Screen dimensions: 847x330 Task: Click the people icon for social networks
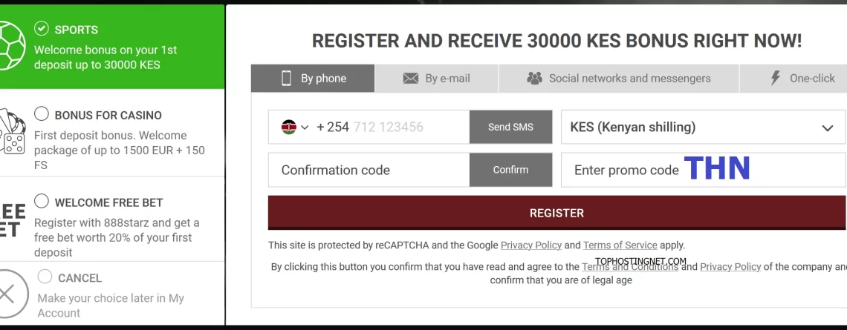pos(534,78)
